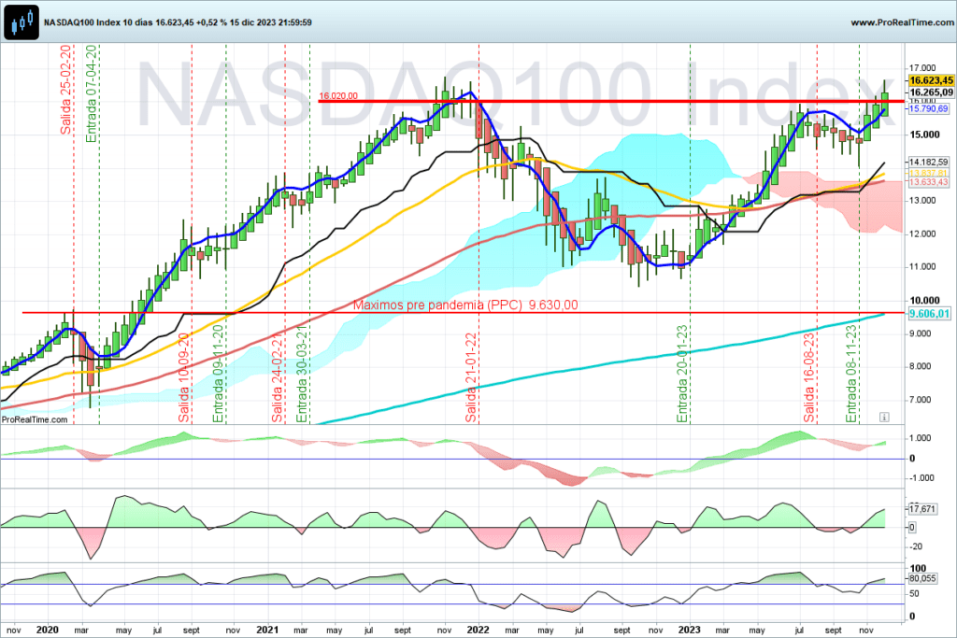Click the 1.000 MACD scale label

coord(921,438)
